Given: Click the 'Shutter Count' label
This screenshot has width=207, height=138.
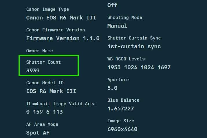Looking at the screenshot, I should coord(43,62).
